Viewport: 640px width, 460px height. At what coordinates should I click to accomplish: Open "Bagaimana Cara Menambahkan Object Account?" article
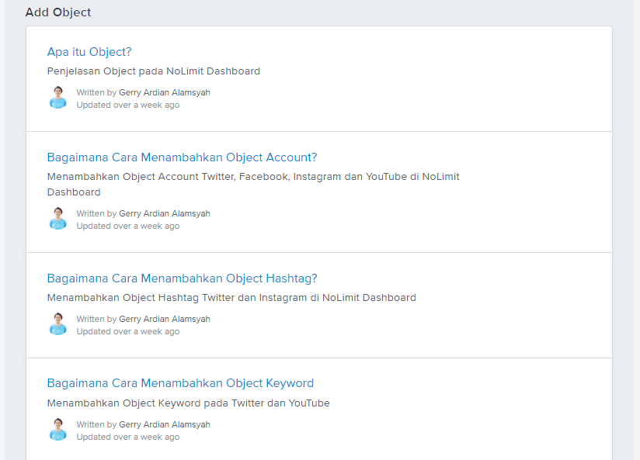[182, 157]
